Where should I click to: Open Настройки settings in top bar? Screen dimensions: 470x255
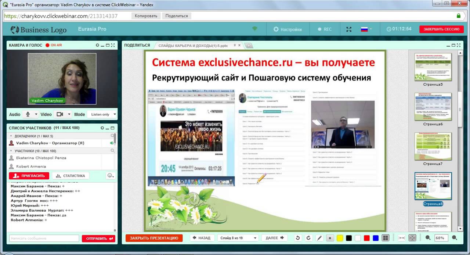(x=288, y=29)
